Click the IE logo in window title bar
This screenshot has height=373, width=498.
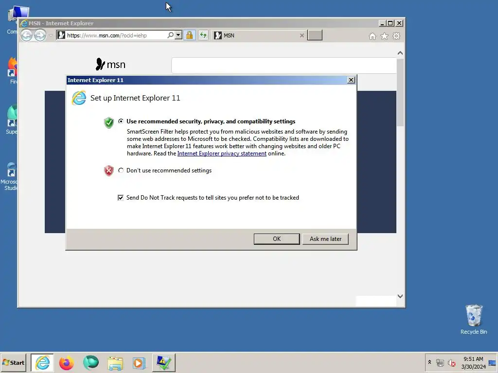point(24,23)
